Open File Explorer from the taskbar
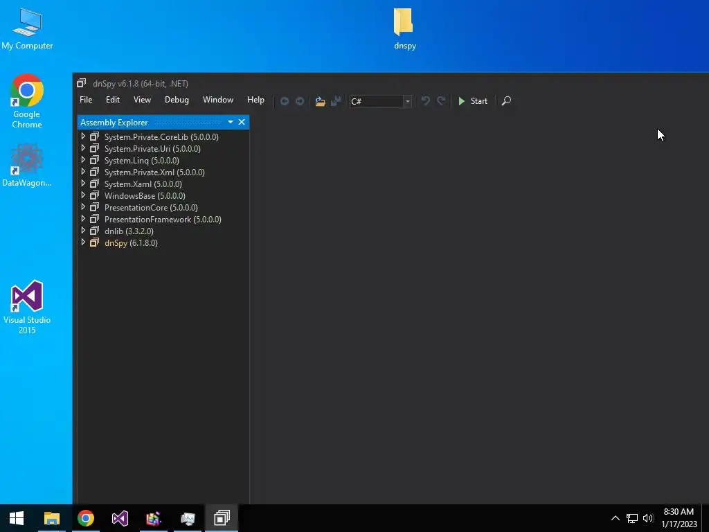Viewport: 709px width, 532px height. pos(51,518)
